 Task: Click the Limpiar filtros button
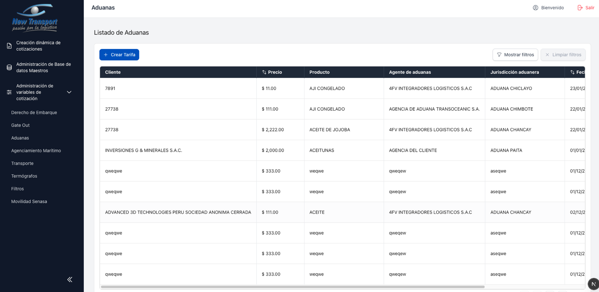pyautogui.click(x=563, y=55)
